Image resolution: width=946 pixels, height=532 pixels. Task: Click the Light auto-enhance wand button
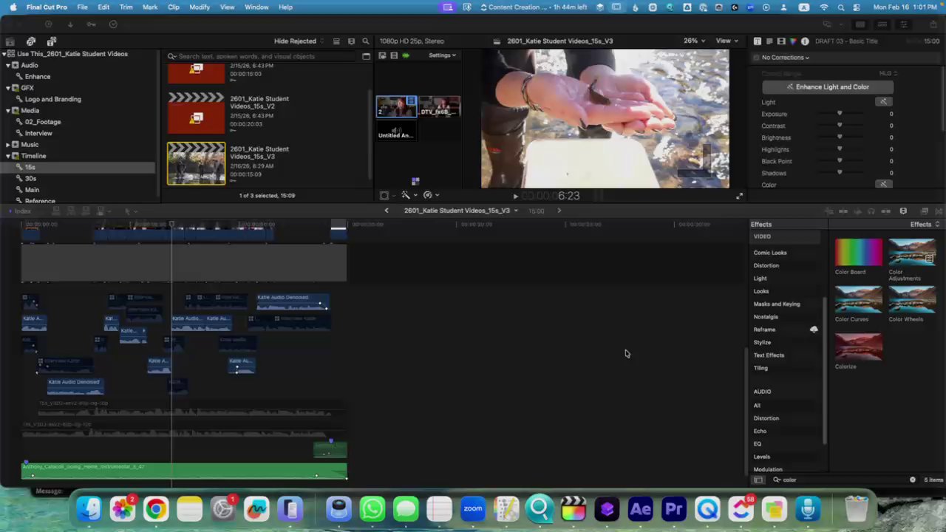click(x=883, y=102)
